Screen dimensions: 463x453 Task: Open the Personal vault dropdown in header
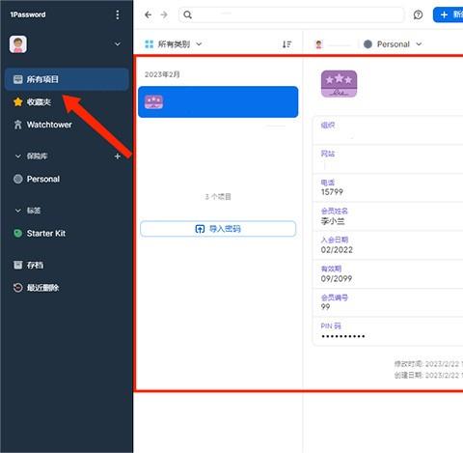click(x=393, y=44)
